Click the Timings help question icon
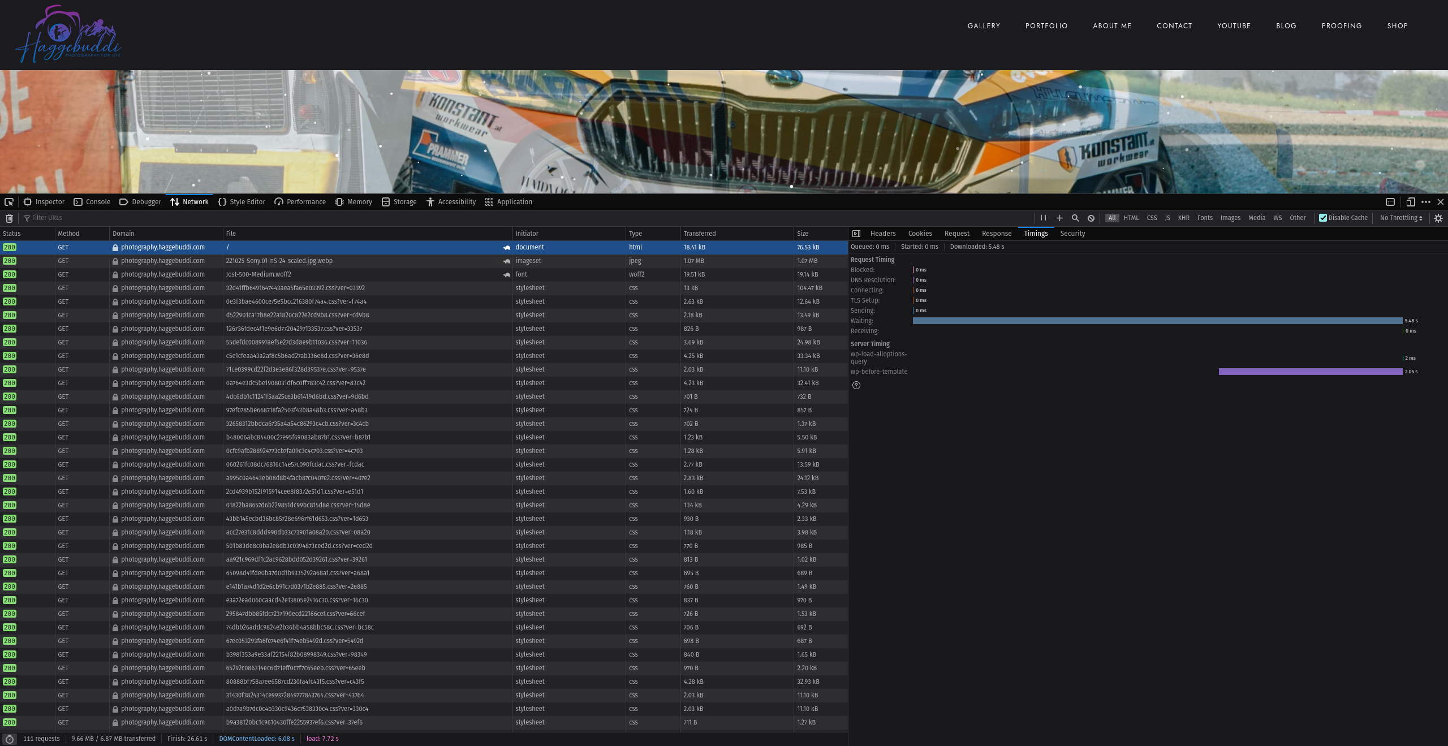The image size is (1448, 746). click(x=856, y=385)
